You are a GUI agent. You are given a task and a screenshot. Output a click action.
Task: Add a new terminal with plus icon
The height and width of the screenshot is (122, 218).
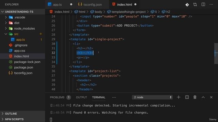pos(178,97)
